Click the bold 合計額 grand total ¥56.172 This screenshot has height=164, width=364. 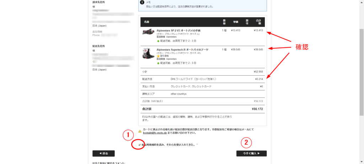(x=257, y=109)
